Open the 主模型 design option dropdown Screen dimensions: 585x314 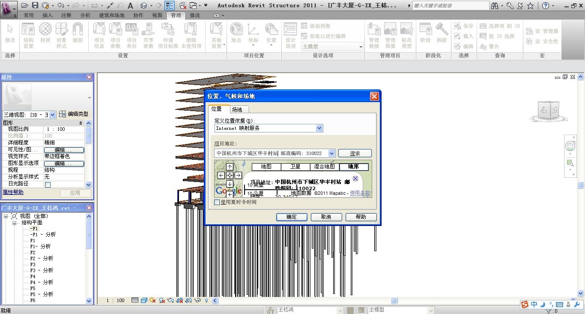(x=361, y=47)
